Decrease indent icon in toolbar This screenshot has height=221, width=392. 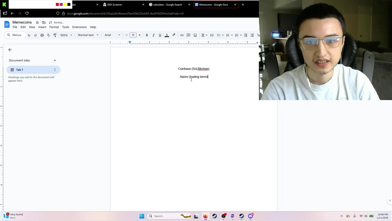246,35
